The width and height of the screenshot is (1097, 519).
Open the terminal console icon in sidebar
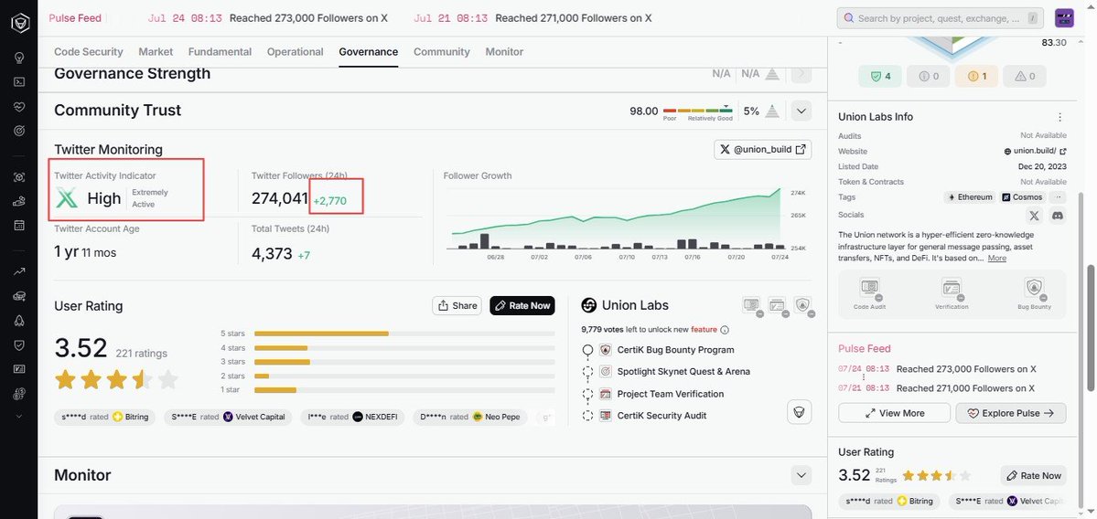[19, 81]
